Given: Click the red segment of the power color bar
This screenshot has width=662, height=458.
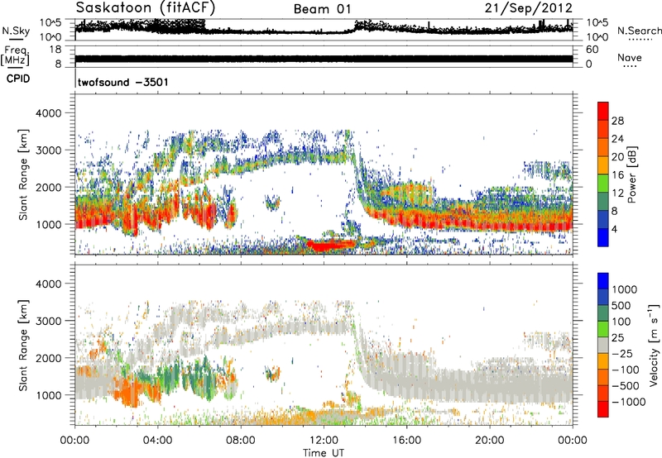Looking at the screenshot, I should coord(603,111).
